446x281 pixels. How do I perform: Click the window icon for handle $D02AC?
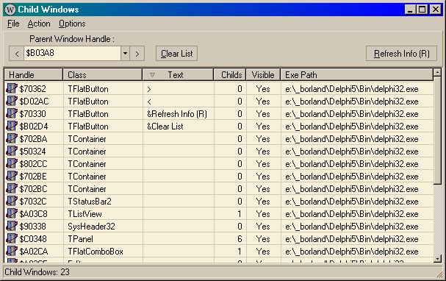click(12, 101)
